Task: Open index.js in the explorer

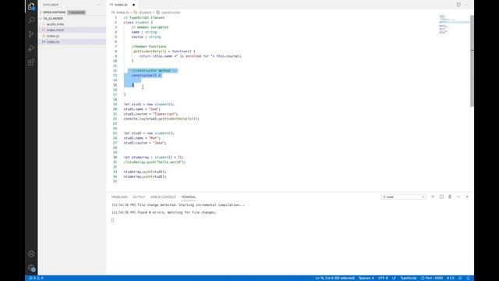Action: point(53,36)
